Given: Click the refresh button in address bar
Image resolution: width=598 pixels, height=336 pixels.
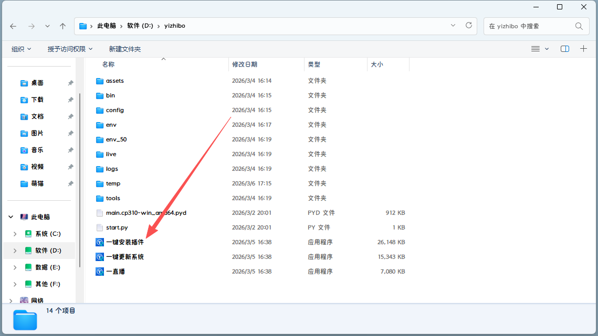Looking at the screenshot, I should [x=469, y=26].
